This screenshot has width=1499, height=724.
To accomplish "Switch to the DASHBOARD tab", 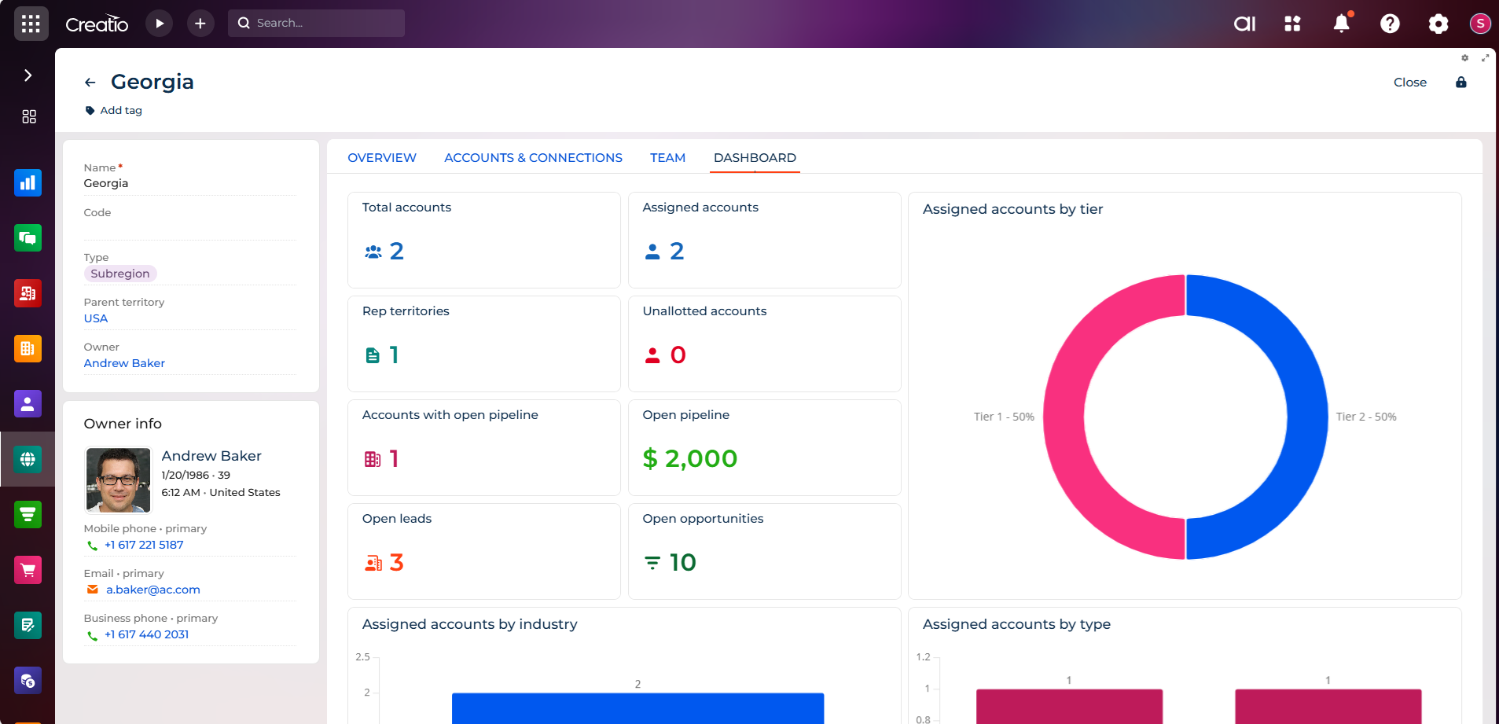I will (x=754, y=157).
